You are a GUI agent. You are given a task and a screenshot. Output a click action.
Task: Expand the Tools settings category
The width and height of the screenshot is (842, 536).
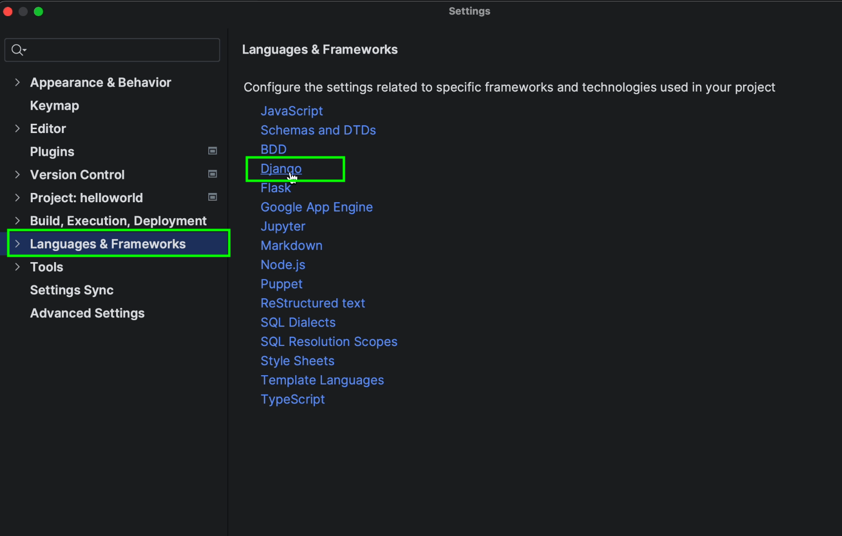point(18,267)
